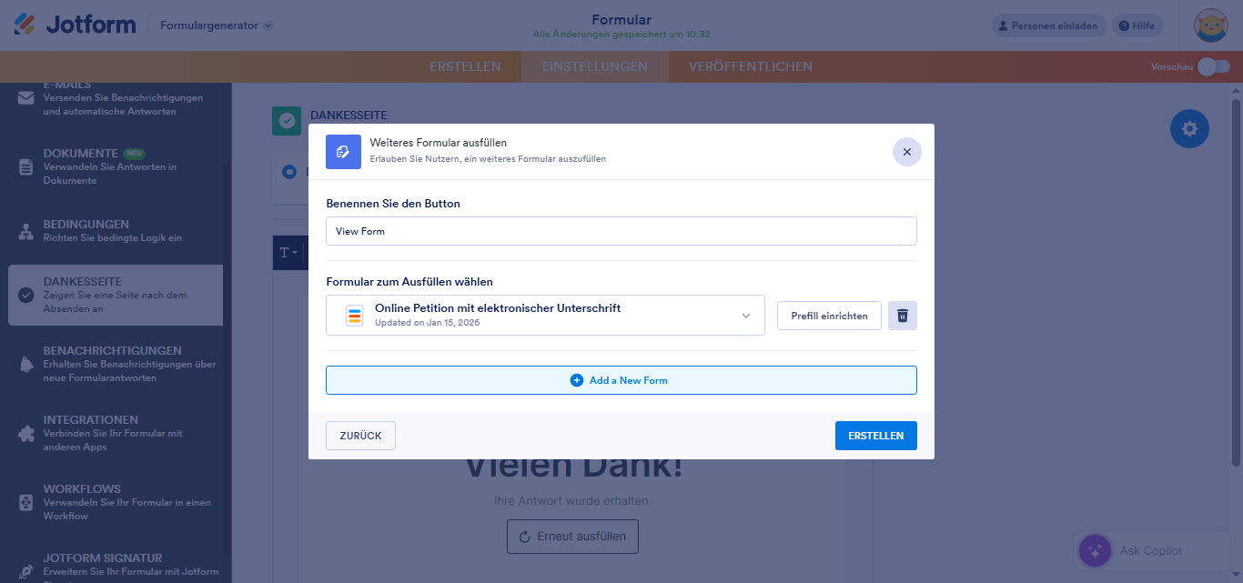
Task: Delete the selected form with trash icon
Action: pyautogui.click(x=903, y=316)
